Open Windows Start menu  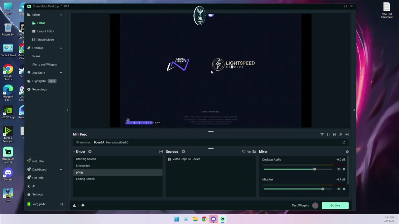point(177,219)
